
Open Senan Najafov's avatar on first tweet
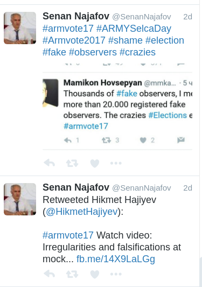(x=20, y=28)
